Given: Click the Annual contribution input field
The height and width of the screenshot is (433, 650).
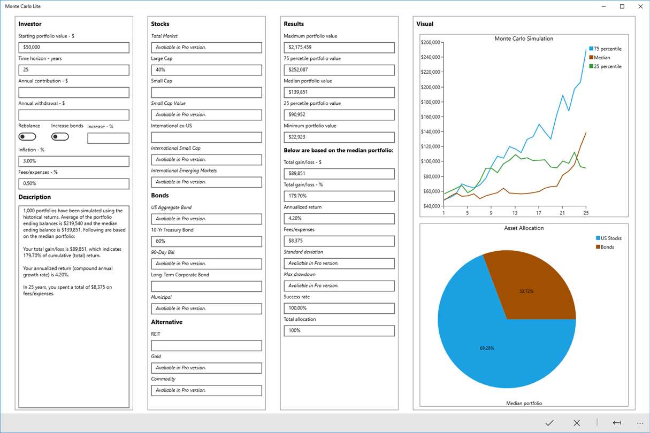Looking at the screenshot, I should (x=74, y=92).
